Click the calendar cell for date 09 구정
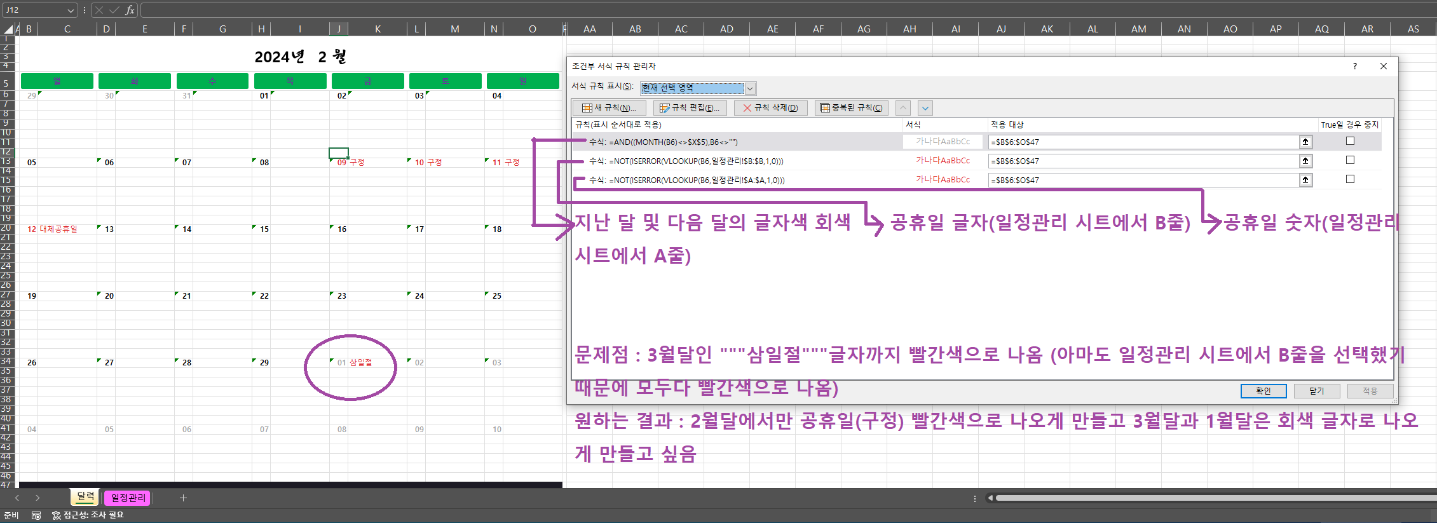 tap(367, 163)
